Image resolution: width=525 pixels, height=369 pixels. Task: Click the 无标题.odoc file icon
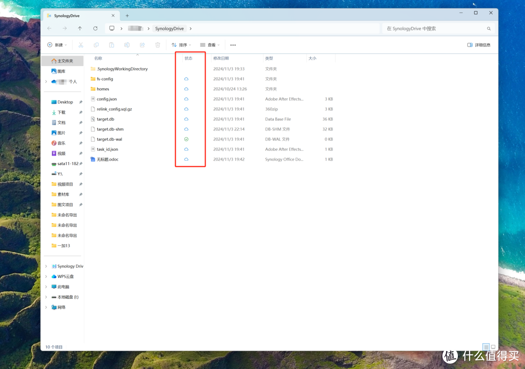click(x=93, y=159)
